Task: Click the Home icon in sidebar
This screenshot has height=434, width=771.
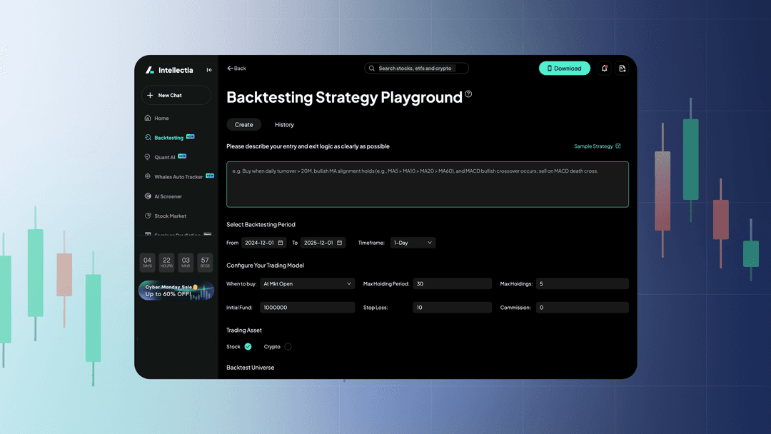Action: [x=148, y=118]
